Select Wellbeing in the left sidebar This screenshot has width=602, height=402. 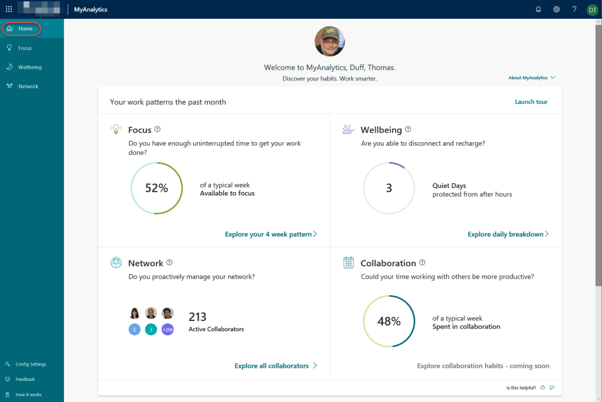pos(29,67)
